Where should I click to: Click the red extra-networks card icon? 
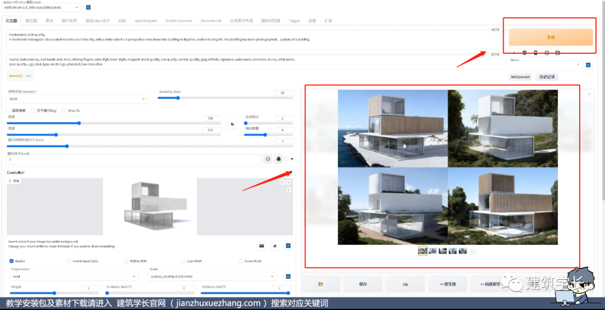[536, 53]
